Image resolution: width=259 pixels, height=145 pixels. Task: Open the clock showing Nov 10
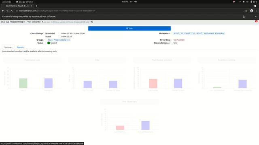tap(129, 2)
